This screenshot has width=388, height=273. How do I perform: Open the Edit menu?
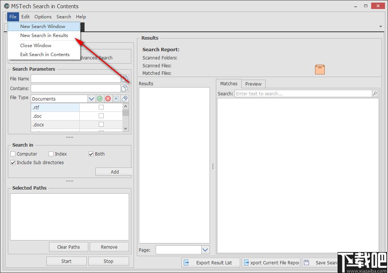[25, 16]
